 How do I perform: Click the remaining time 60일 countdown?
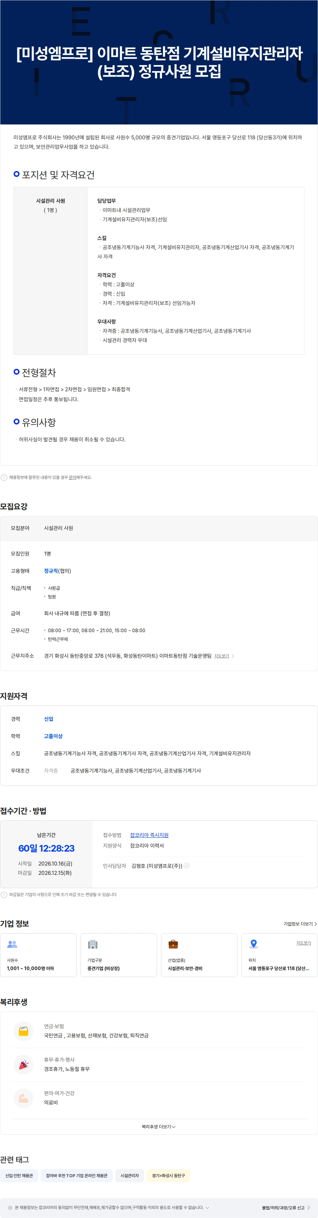click(x=46, y=848)
